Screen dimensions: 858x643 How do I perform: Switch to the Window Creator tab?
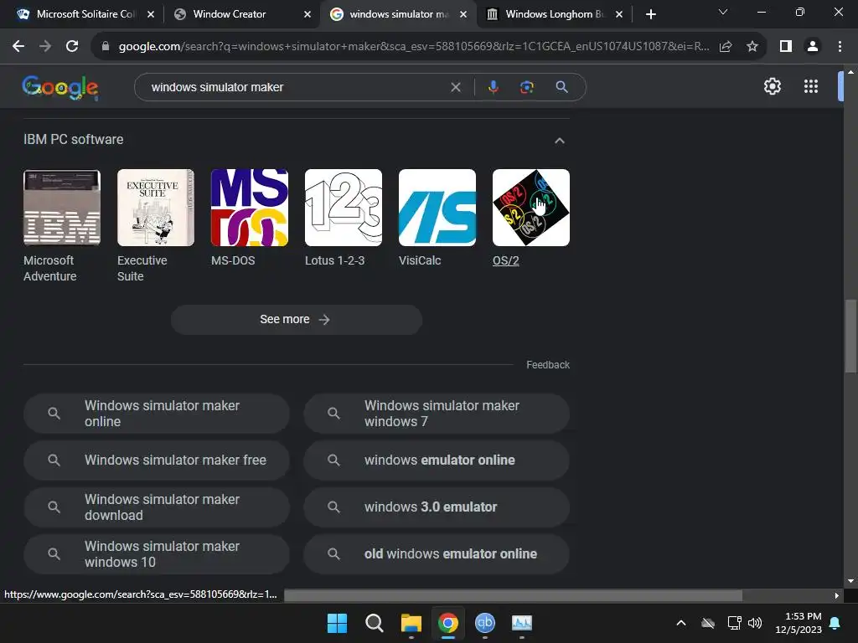pos(230,14)
